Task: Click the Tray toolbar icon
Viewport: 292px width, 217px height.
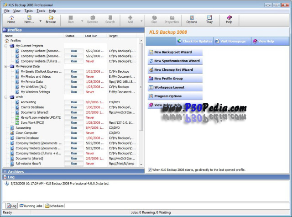Action: [x=209, y=18]
